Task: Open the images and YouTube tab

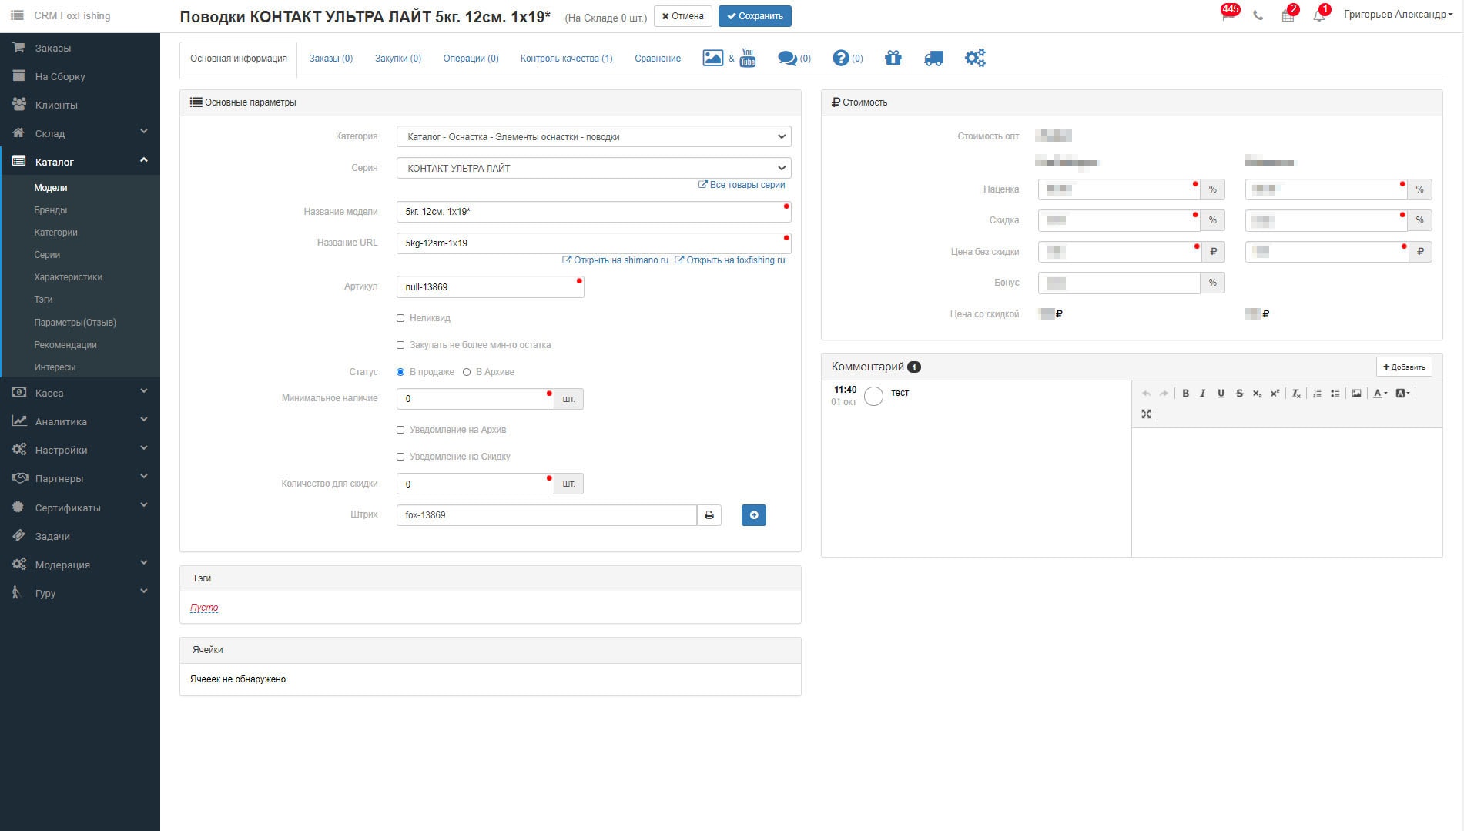Action: pyautogui.click(x=729, y=58)
